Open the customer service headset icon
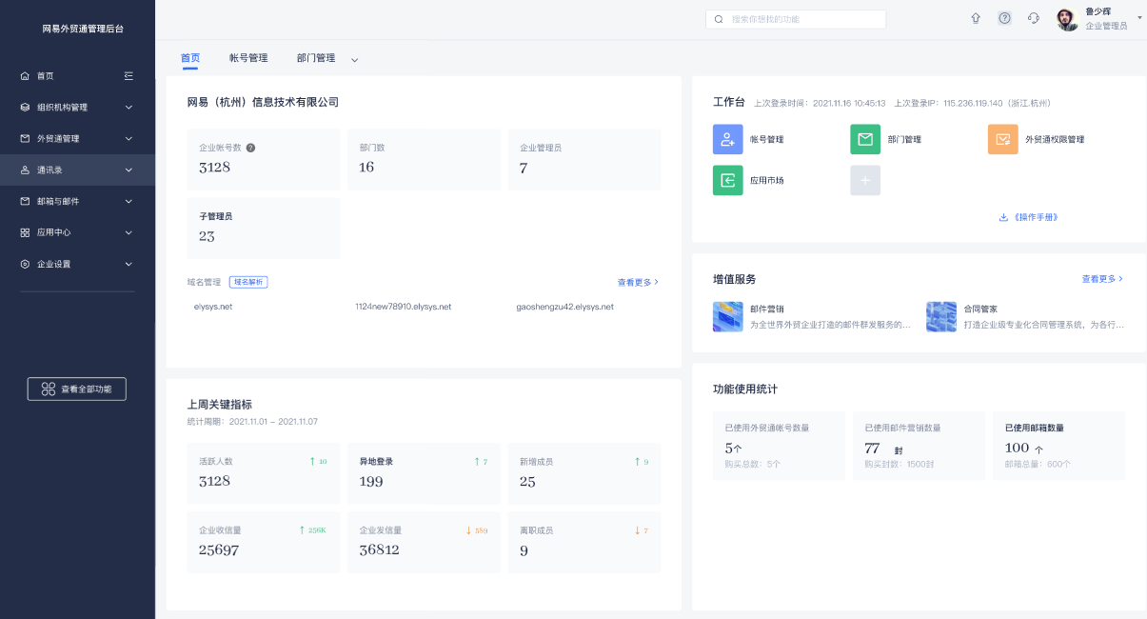Viewport: 1147px width, 619px height. tap(1034, 18)
